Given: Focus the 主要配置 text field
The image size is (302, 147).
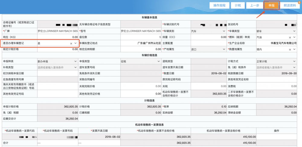Looking at the screenshot, I should 208,43.
